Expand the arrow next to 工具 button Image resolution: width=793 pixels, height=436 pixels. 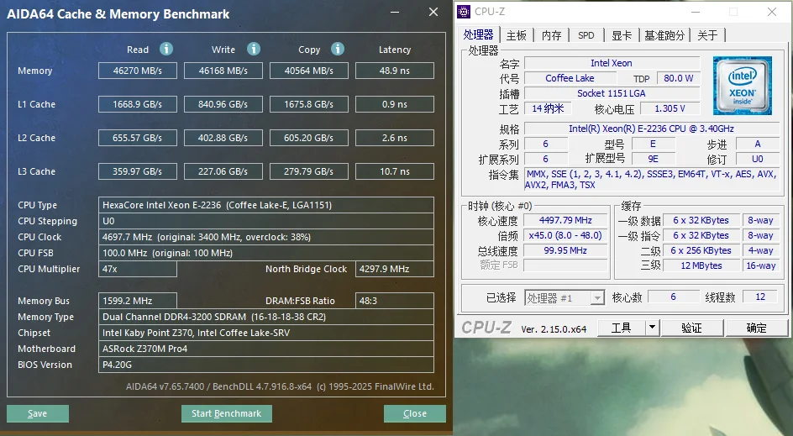pos(652,328)
